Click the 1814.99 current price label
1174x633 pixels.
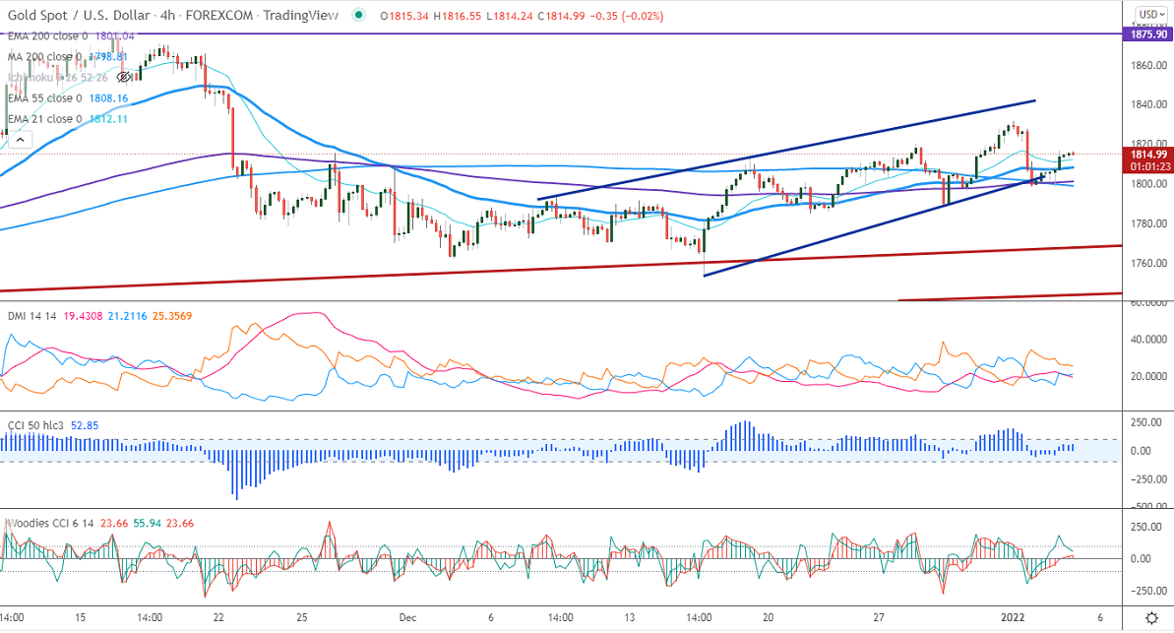(1147, 155)
